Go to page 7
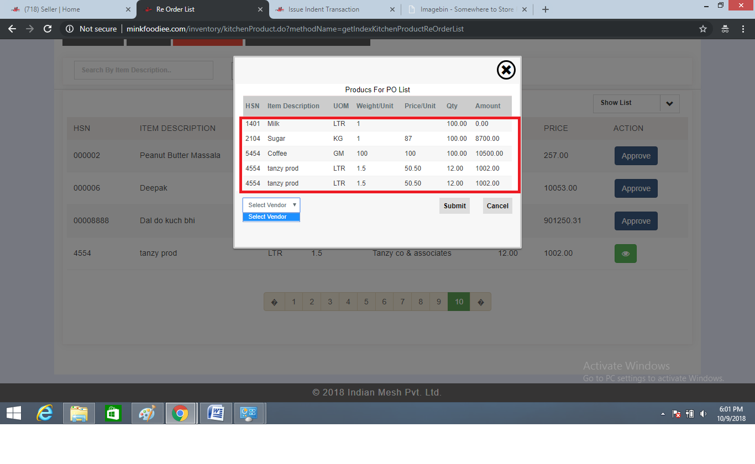 (402, 302)
